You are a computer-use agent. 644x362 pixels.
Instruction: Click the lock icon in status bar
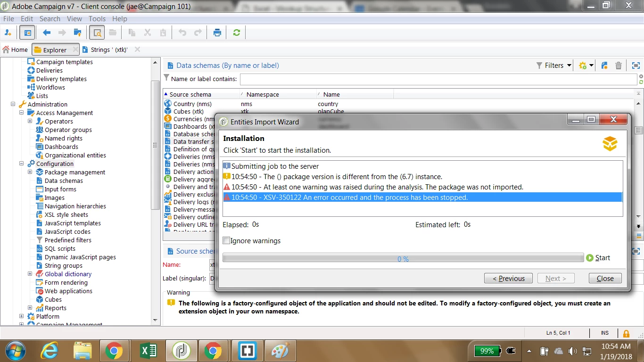click(x=626, y=333)
